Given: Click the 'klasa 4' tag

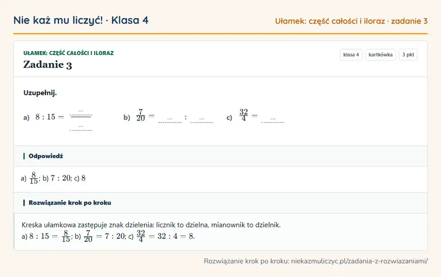Looking at the screenshot, I should point(351,54).
